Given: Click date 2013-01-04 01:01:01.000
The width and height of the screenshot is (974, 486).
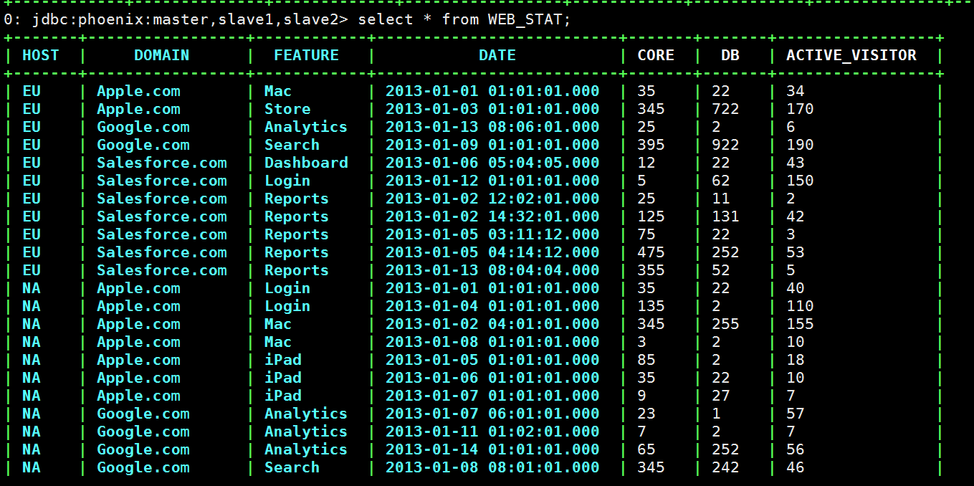Looking at the screenshot, I should [492, 306].
